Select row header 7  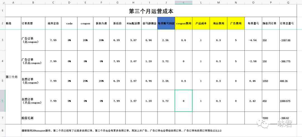pos(3,118)
